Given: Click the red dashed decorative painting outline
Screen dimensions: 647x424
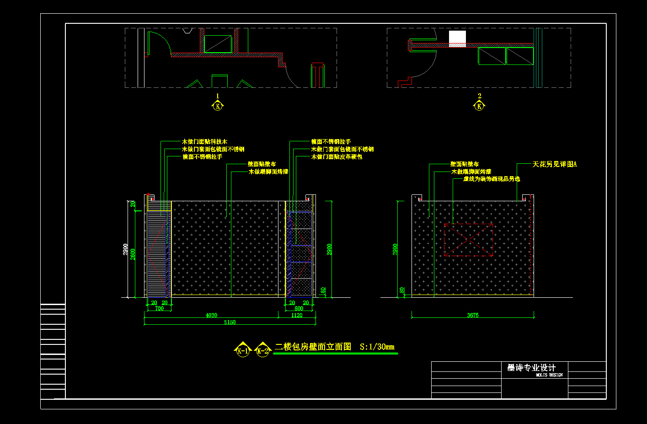Looking at the screenshot, I should pyautogui.click(x=469, y=240).
